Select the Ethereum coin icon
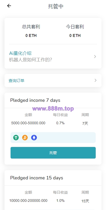This screenshot has width=106, height=210. [34, 137]
